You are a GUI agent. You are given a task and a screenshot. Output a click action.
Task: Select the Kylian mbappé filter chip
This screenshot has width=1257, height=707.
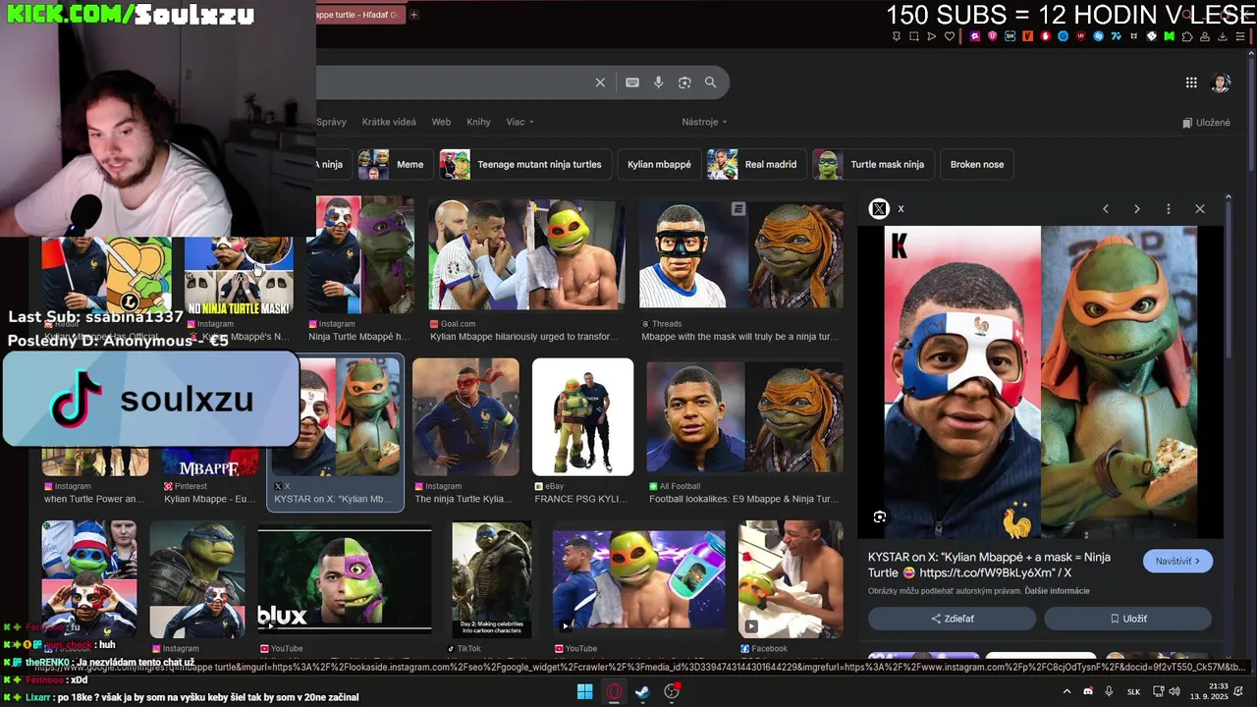click(659, 164)
